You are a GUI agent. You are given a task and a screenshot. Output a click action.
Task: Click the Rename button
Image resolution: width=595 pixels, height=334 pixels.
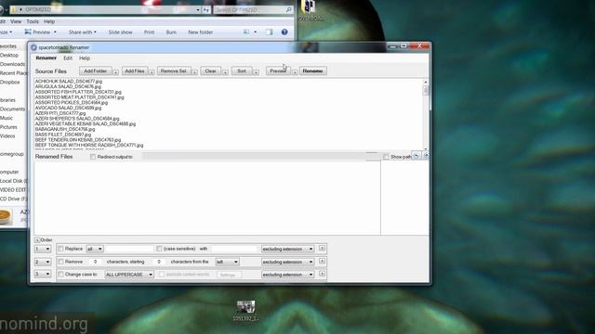(x=313, y=71)
